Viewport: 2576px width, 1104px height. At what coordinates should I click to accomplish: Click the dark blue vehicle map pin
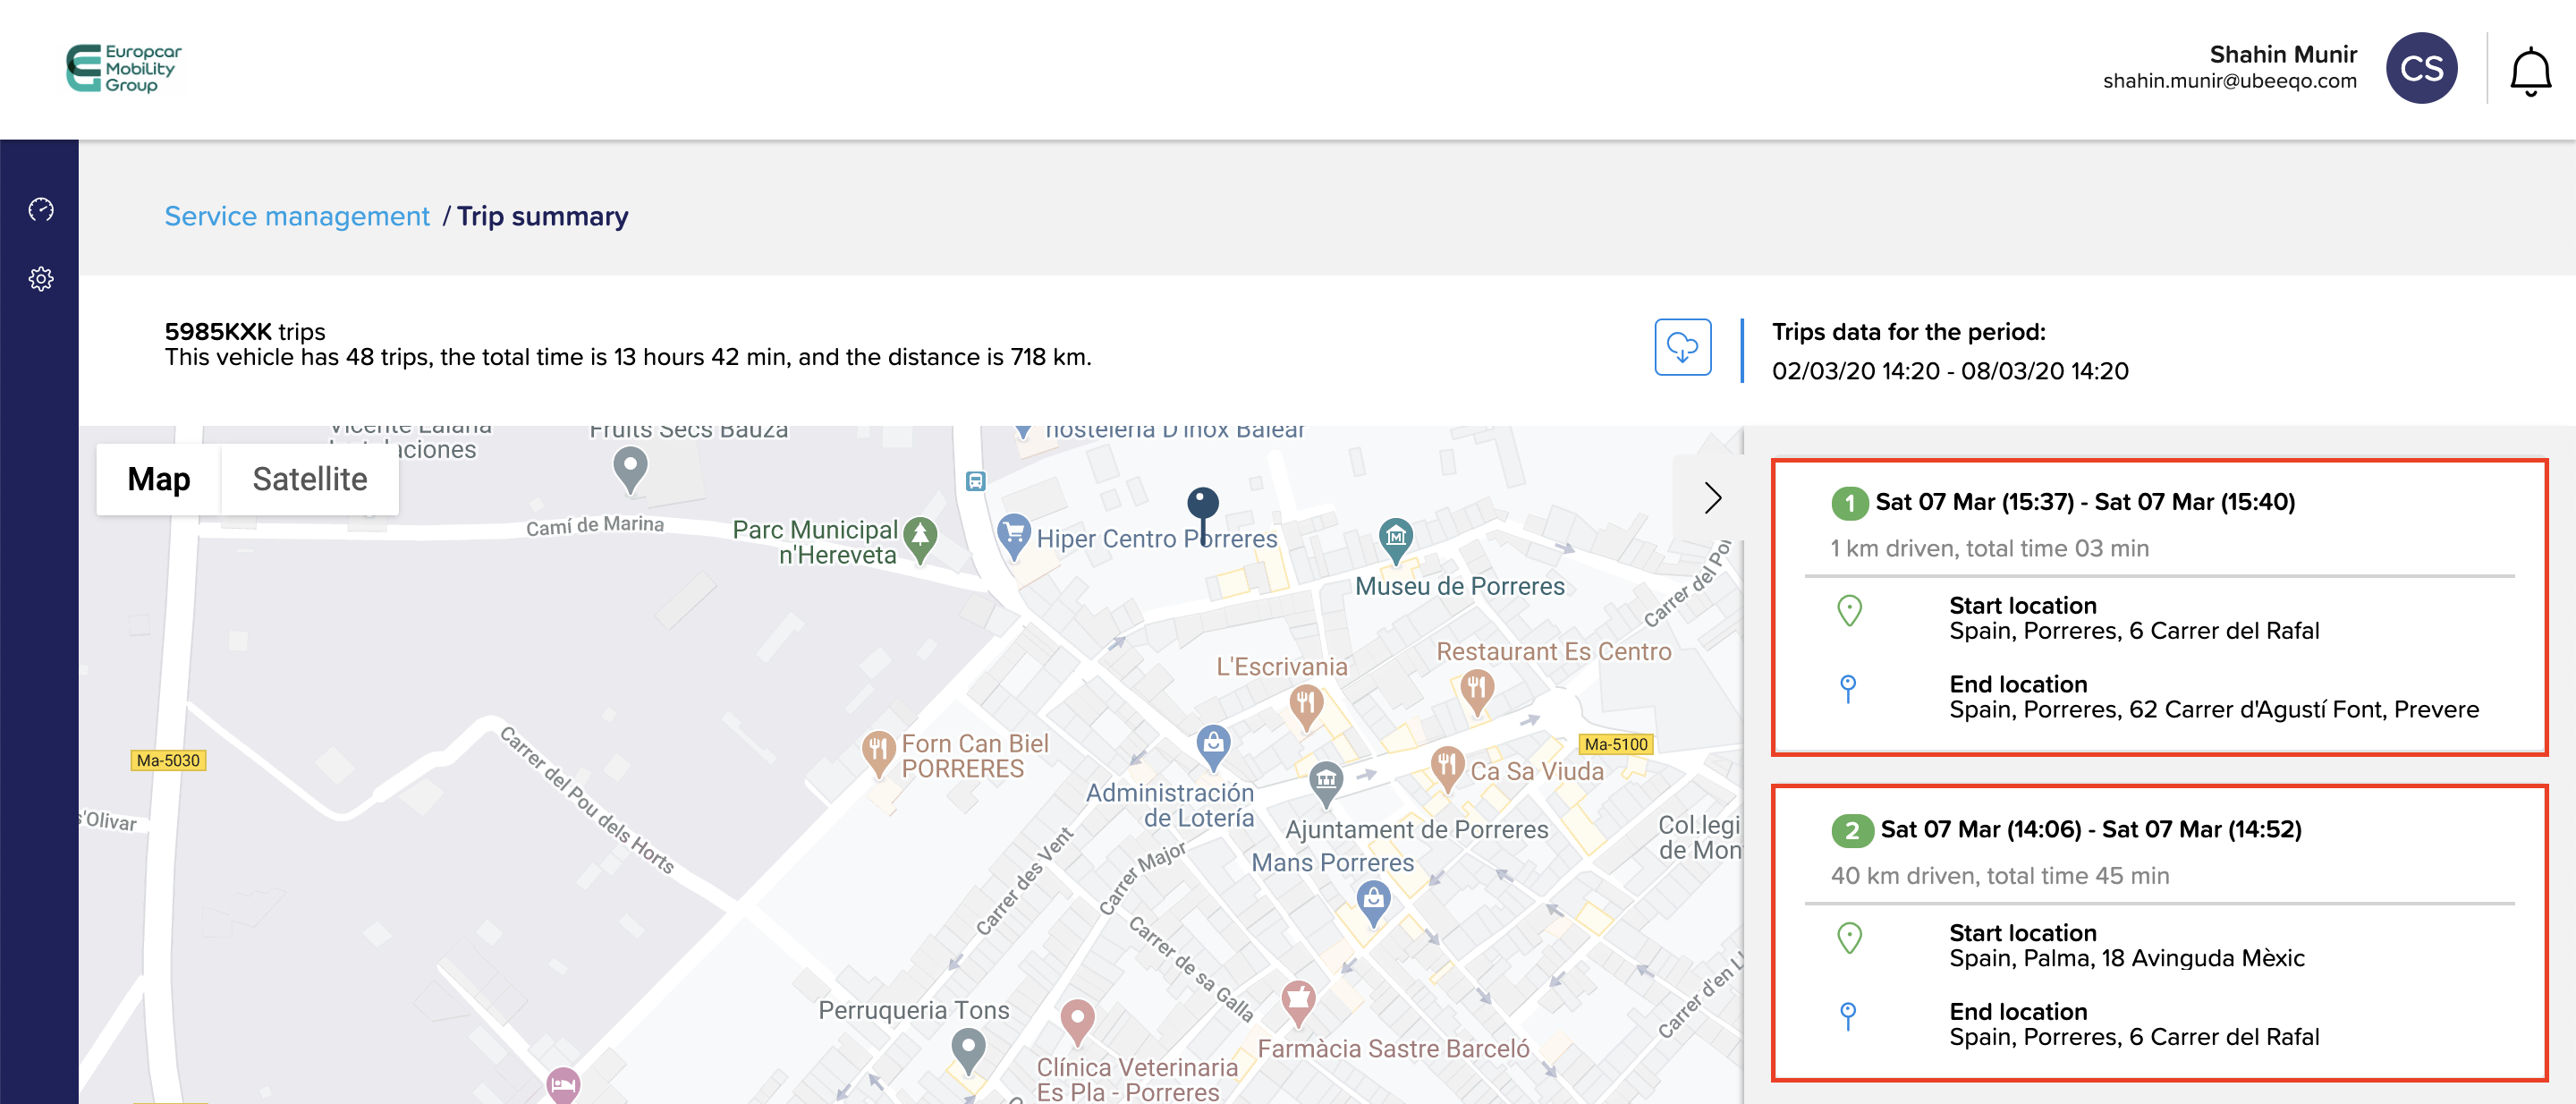pyautogui.click(x=1202, y=504)
